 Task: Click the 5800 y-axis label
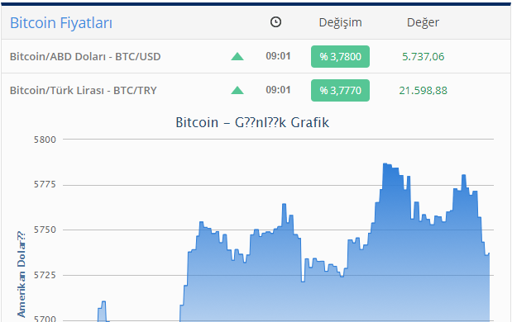coord(45,140)
